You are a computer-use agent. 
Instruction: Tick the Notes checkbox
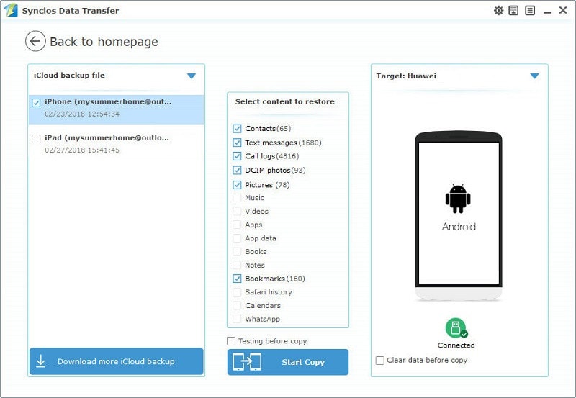click(x=237, y=265)
